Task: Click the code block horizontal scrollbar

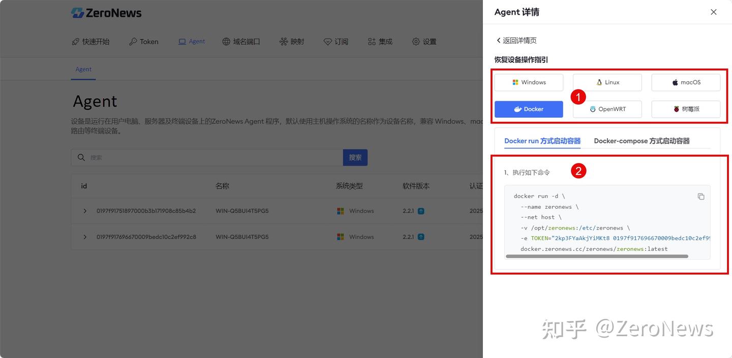Action: tap(597, 256)
